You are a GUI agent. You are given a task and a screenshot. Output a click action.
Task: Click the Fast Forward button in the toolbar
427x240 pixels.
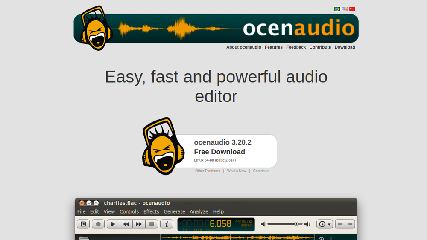point(139,224)
